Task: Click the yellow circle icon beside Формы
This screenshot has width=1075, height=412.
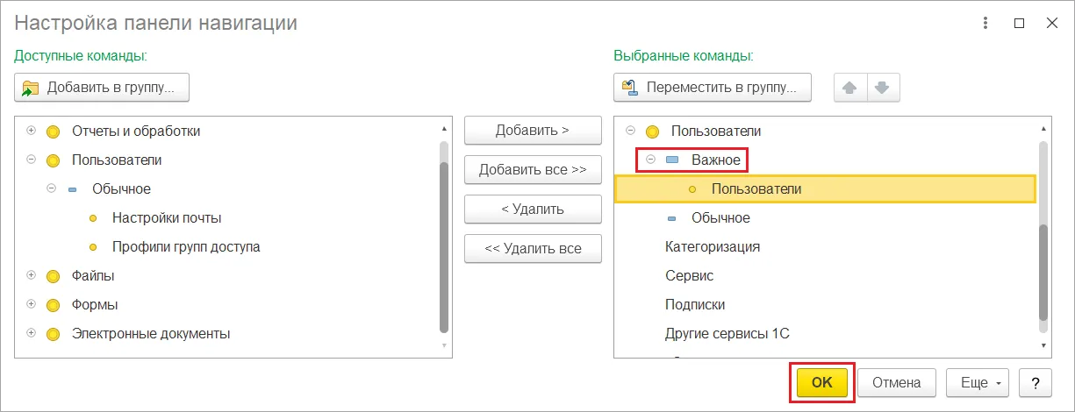Action: click(53, 305)
